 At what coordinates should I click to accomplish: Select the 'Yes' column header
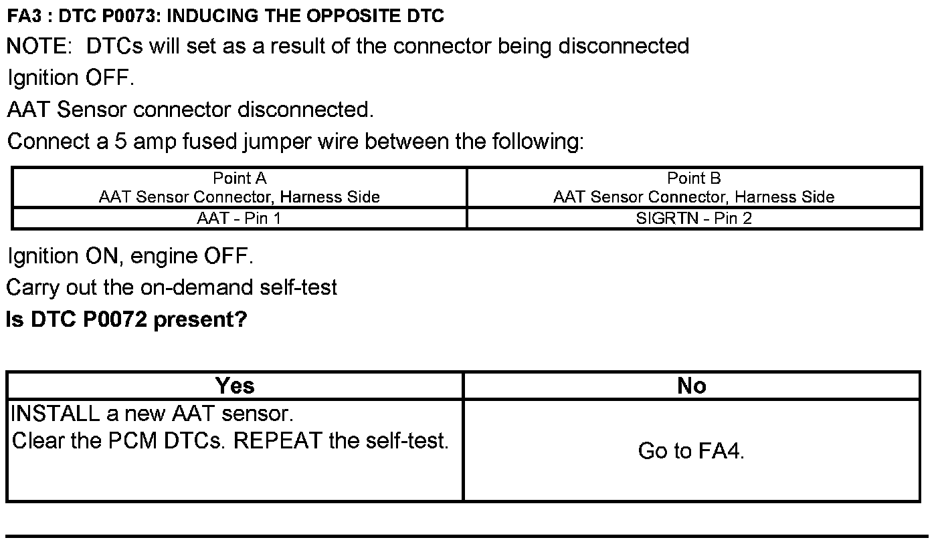(235, 386)
